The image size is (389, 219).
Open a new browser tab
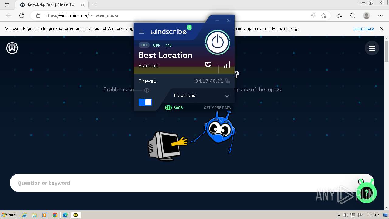tap(95, 5)
